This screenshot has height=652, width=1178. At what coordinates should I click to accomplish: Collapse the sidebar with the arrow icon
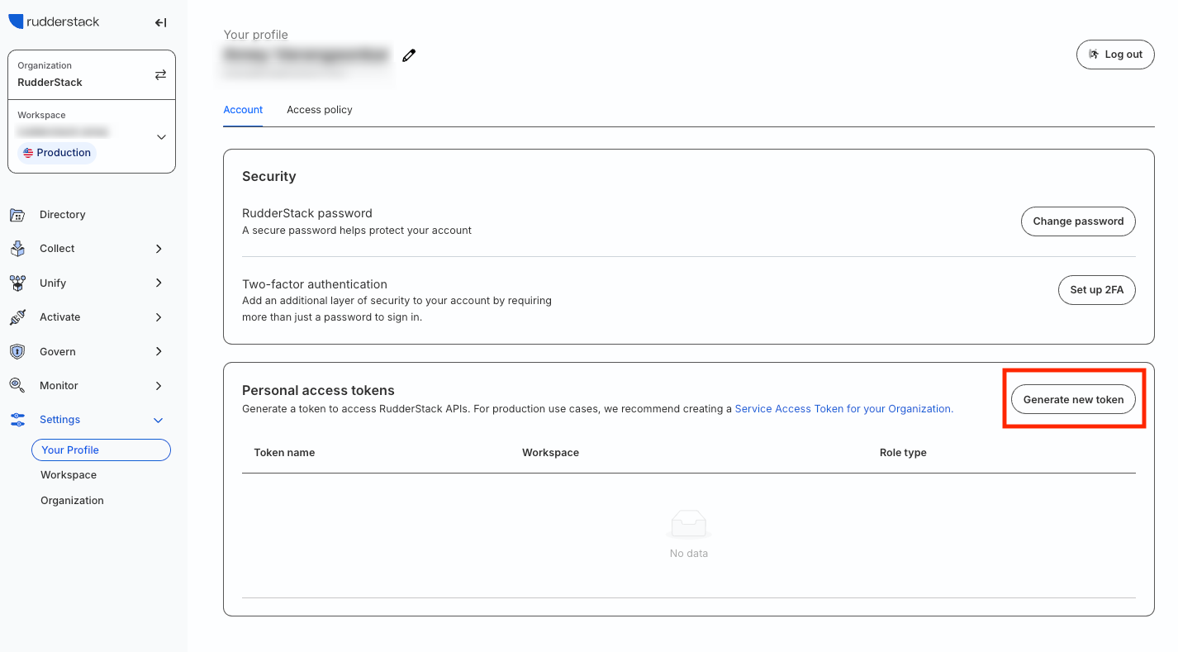point(160,23)
